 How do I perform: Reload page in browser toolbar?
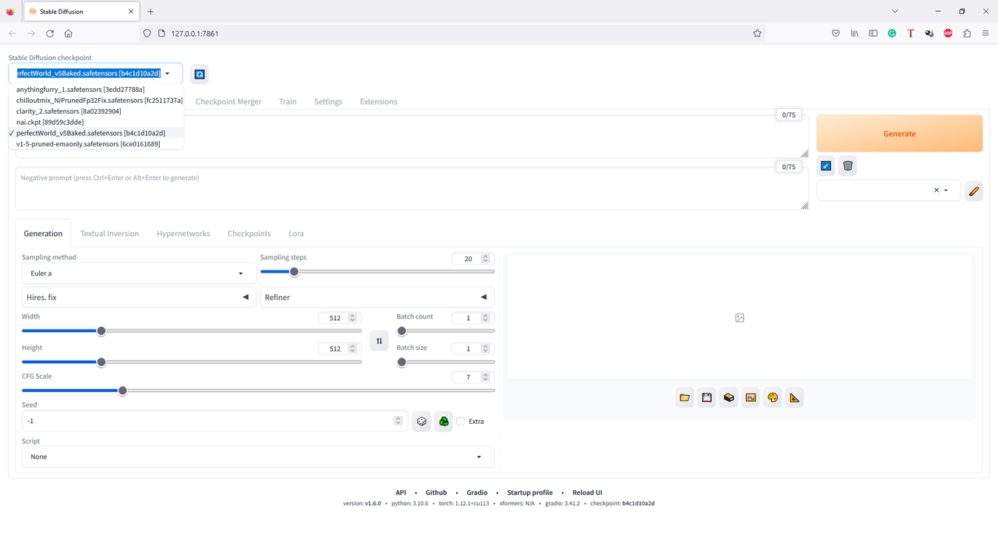[50, 34]
